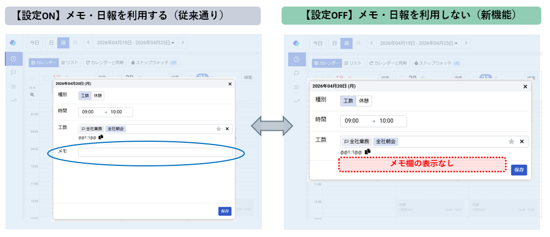Image resolution: width=550 pixels, height=237 pixels.
Task: Close the left entry dialog
Action: tap(230, 84)
